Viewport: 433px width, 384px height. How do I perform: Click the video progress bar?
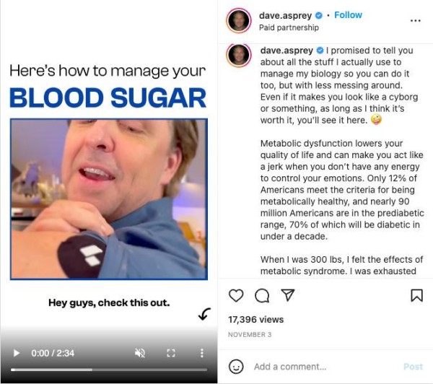pos(108,370)
